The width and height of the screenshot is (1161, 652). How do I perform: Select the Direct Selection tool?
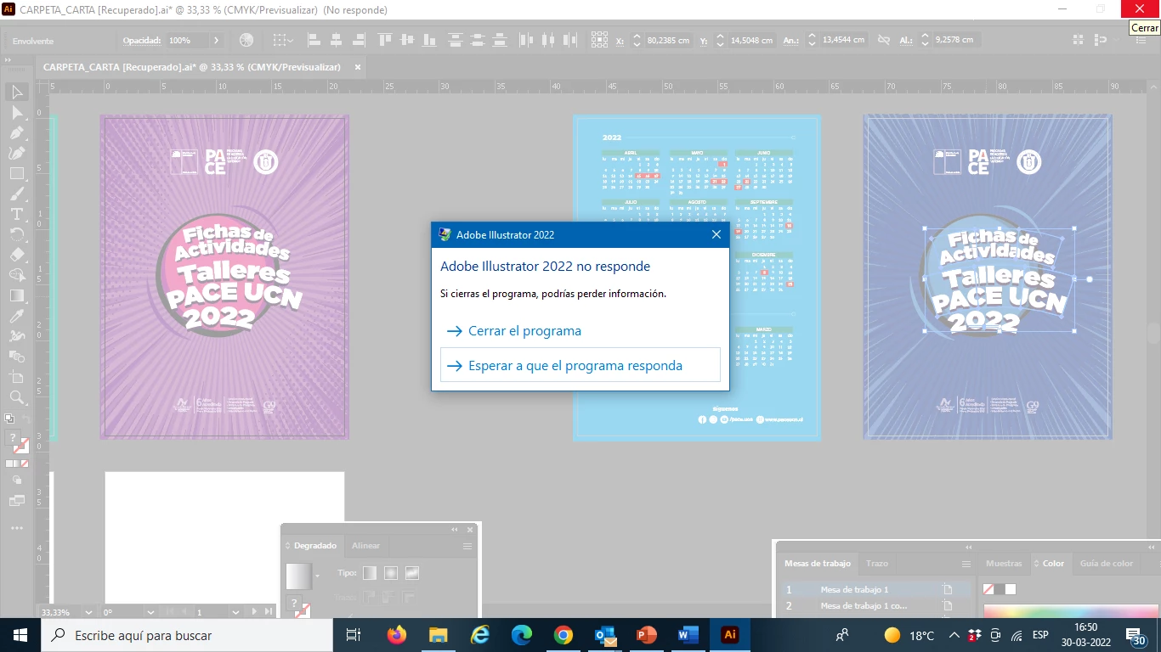click(17, 112)
